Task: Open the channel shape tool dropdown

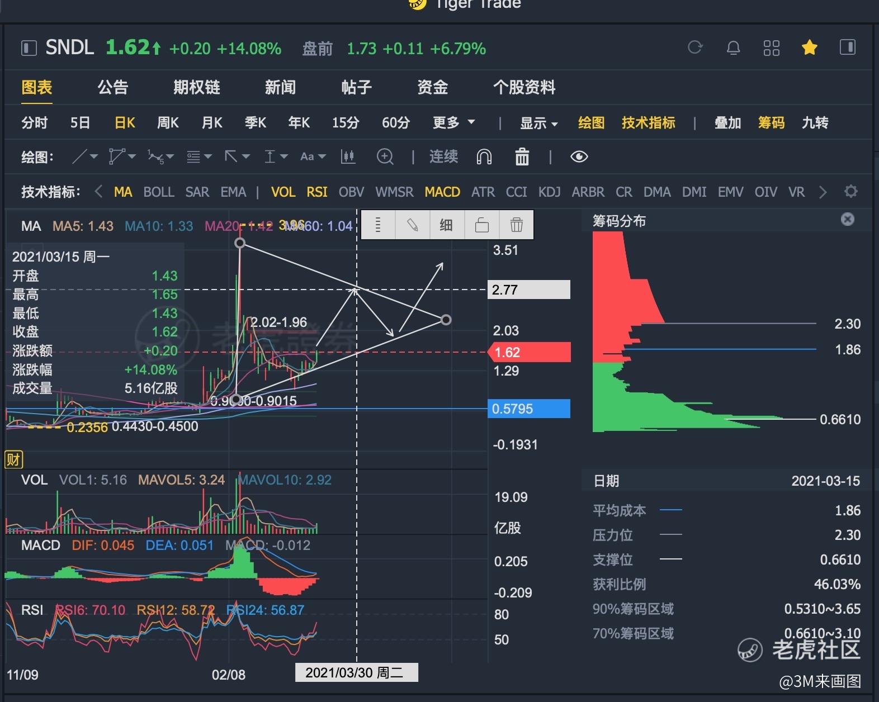Action: [122, 156]
